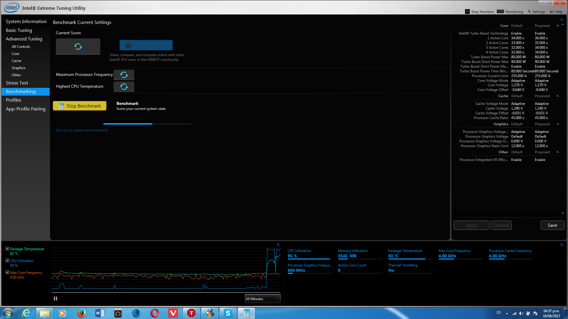568x319 pixels.
Task: Open the Help menu
Action: pyautogui.click(x=556, y=12)
